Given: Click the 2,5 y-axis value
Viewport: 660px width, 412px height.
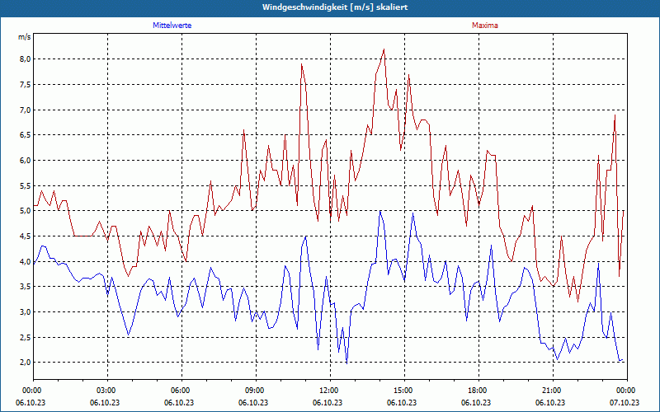Looking at the screenshot, I should pos(26,337).
